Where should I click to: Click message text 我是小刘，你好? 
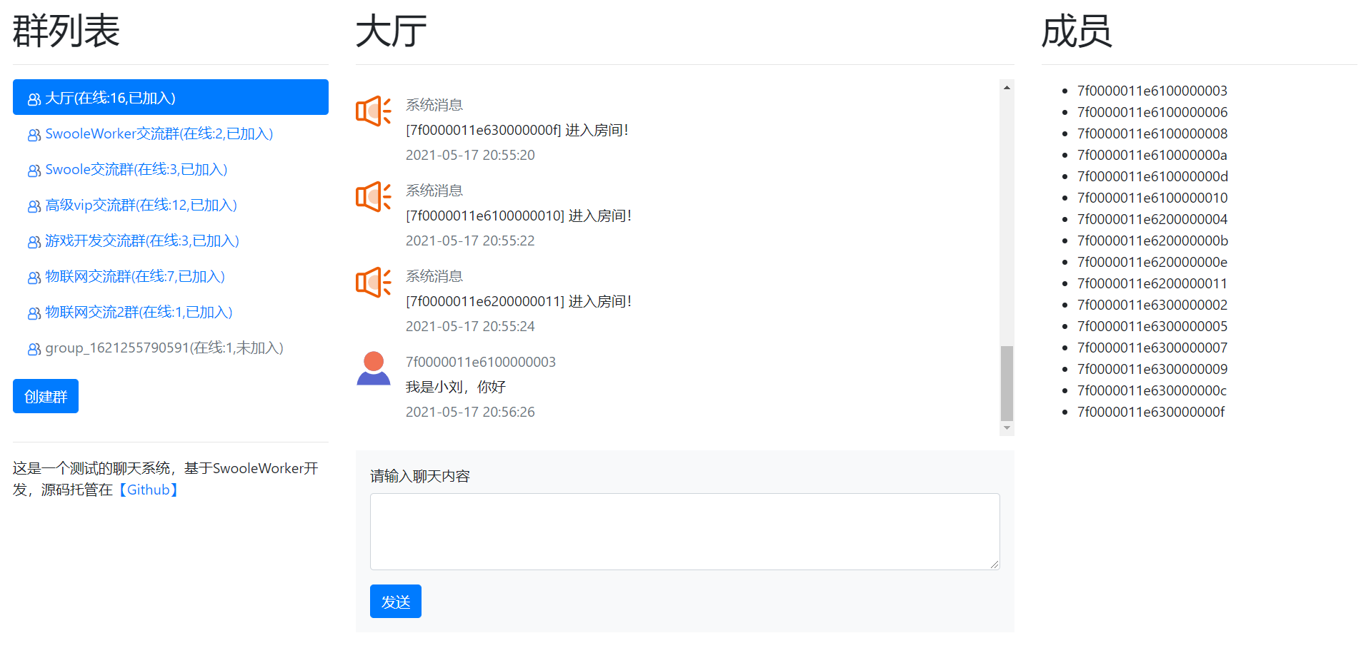coord(456,387)
